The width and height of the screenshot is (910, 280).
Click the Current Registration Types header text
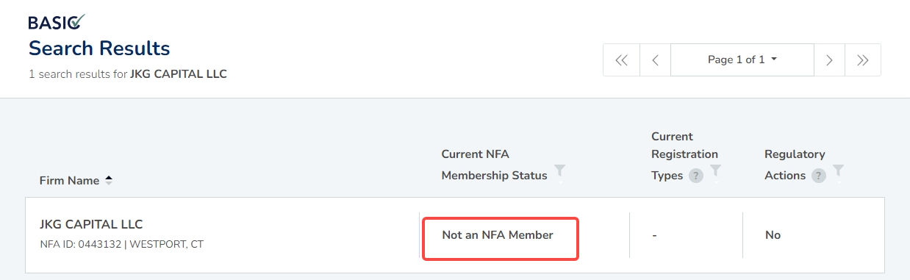[684, 156]
